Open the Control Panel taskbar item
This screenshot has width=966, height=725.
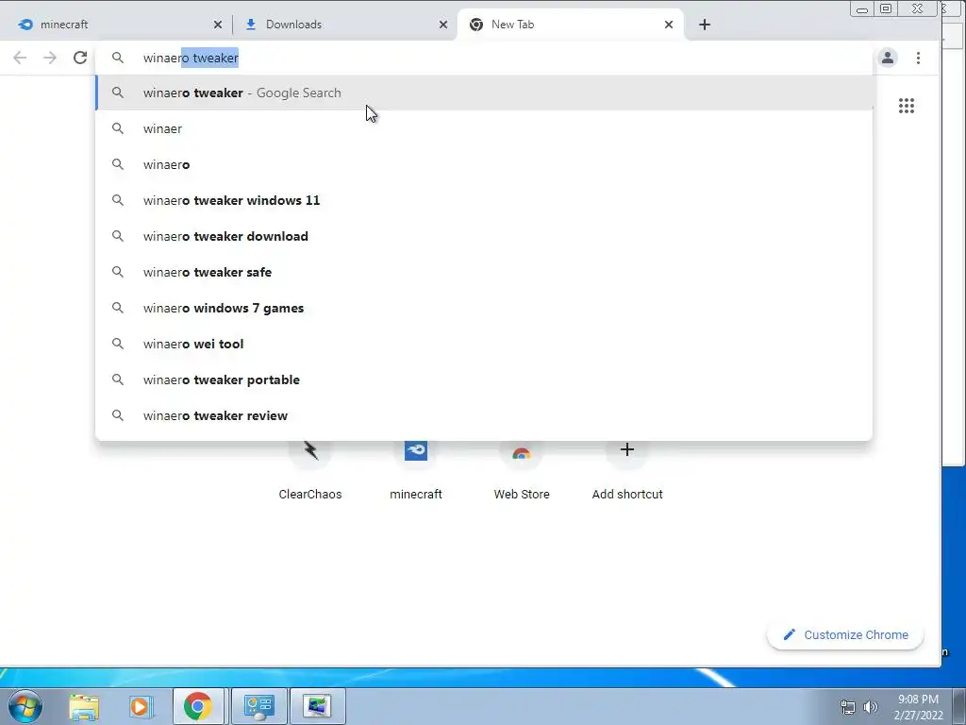pyautogui.click(x=258, y=706)
